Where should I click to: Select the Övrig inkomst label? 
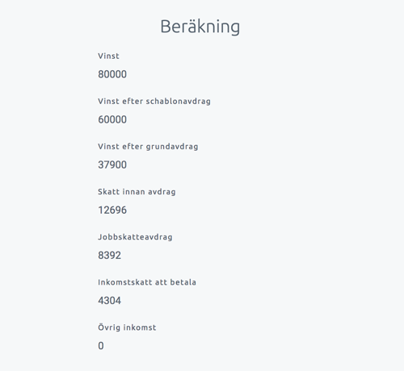127,327
